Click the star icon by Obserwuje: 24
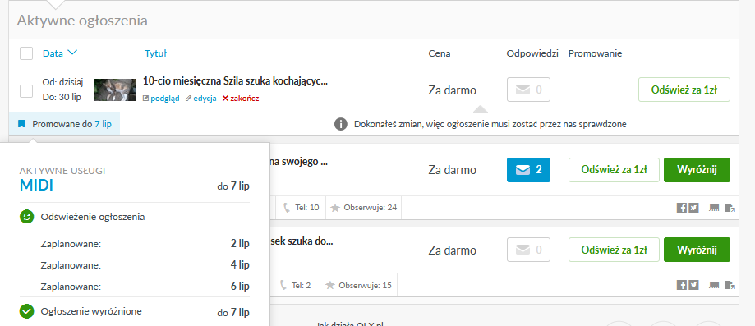 point(335,208)
